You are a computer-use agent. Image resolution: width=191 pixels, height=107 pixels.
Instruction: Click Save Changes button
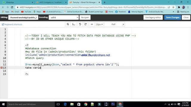pyautogui.click(x=172, y=18)
